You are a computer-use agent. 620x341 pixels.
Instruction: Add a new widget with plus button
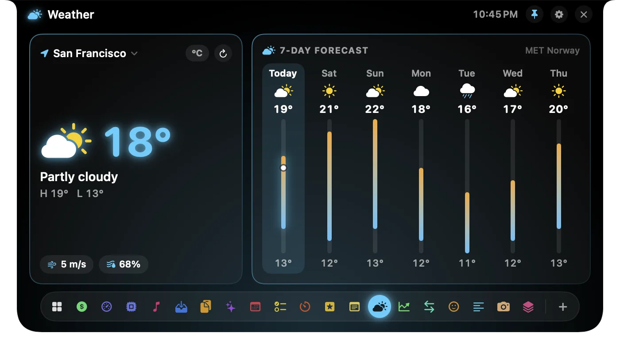click(x=563, y=306)
